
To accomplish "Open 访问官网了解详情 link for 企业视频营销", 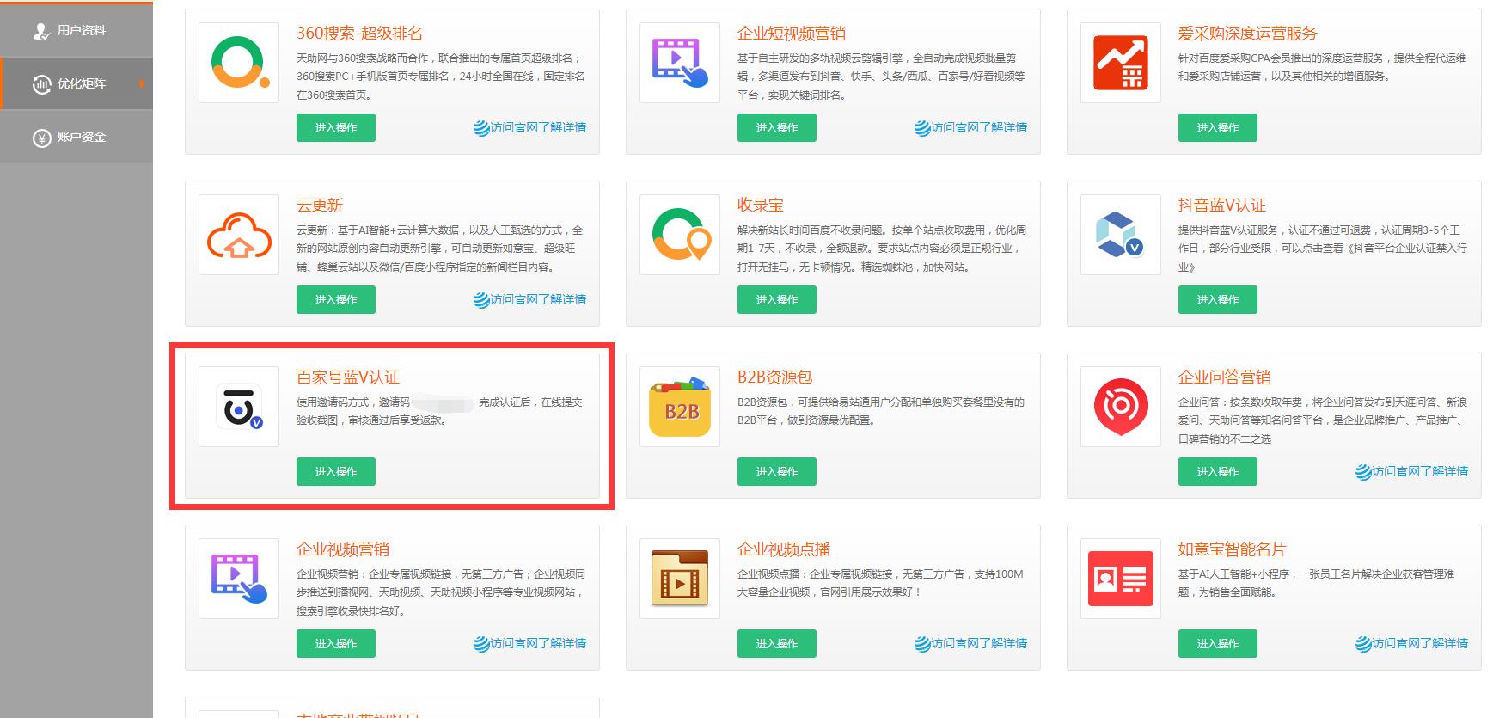I will point(530,643).
